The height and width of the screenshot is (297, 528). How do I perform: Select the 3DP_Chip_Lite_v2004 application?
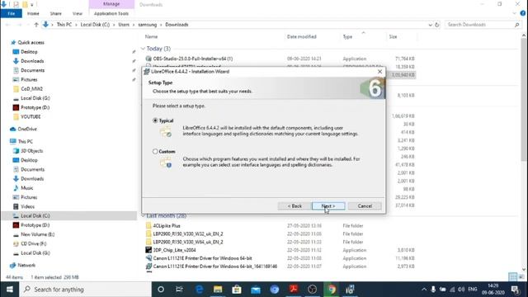(x=174, y=250)
